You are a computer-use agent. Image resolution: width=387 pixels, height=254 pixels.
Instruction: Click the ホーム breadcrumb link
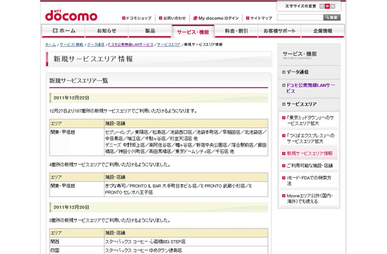51,44
